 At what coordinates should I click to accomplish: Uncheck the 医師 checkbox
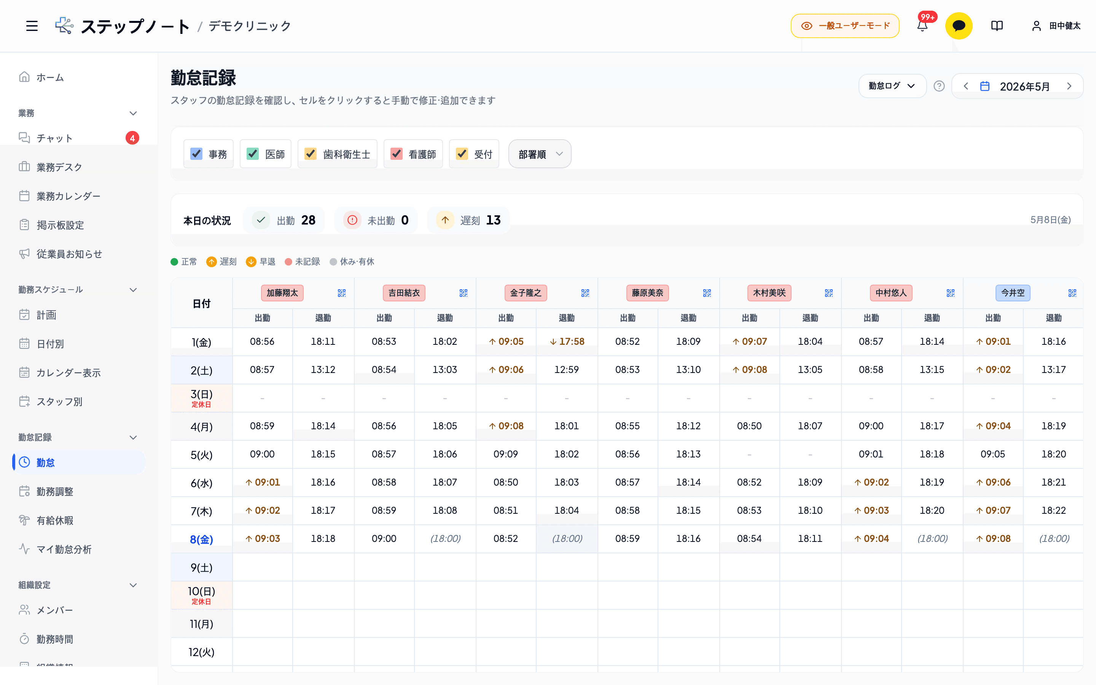tap(253, 154)
